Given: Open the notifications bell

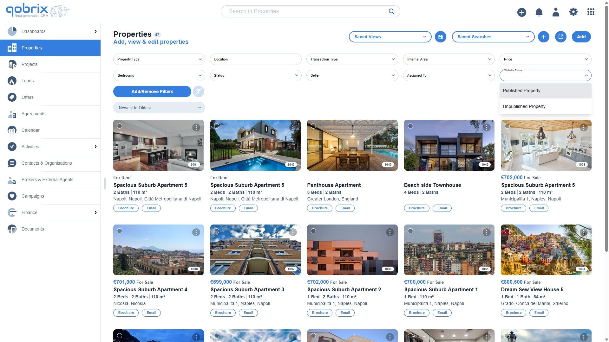Looking at the screenshot, I should [539, 12].
